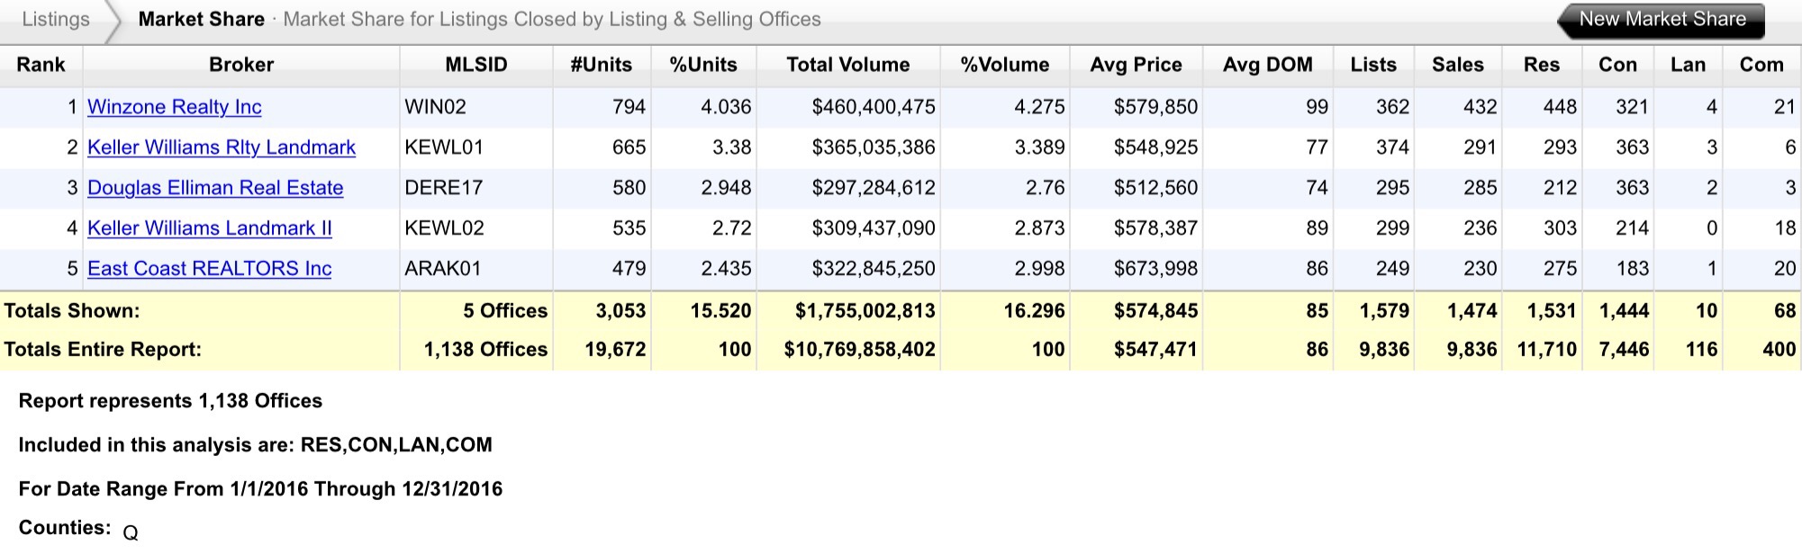This screenshot has width=1802, height=554.
Task: Sort by the MLSID column header
Action: (x=475, y=65)
